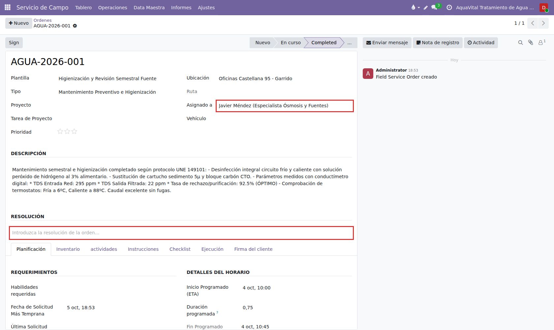Open the Data Maestra menu
Screen dimensions: 554x330
pyautogui.click(x=149, y=7)
